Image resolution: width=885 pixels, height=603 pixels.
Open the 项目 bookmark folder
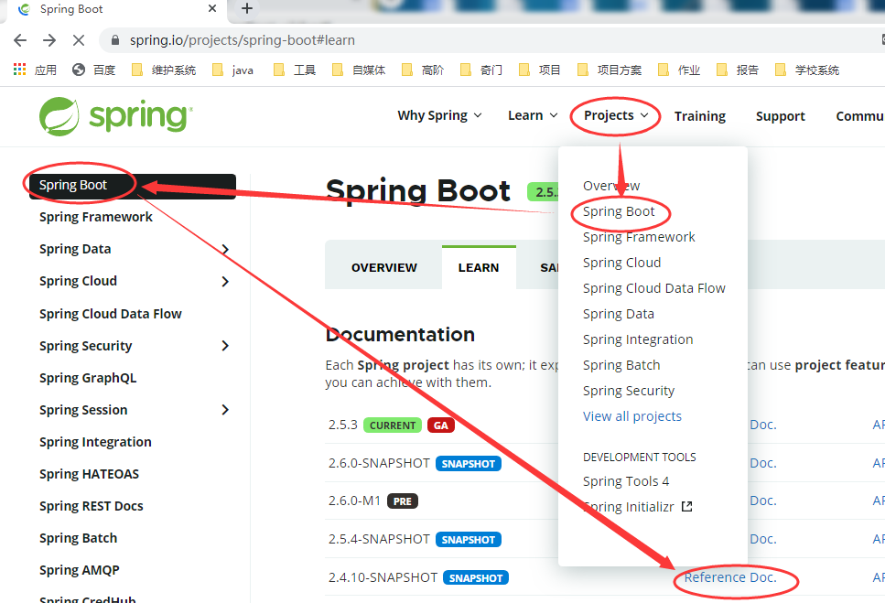[540, 70]
